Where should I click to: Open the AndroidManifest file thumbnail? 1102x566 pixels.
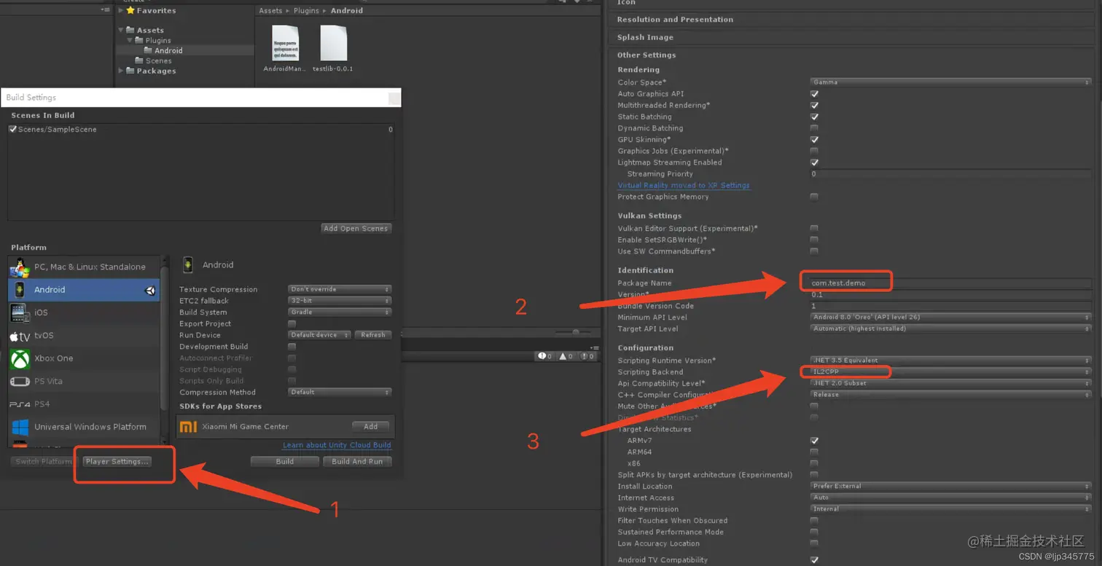(285, 43)
